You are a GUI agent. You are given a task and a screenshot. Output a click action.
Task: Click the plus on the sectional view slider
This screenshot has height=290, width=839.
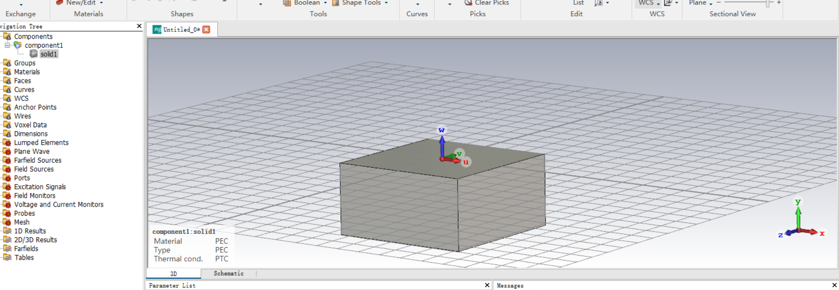[779, 3]
